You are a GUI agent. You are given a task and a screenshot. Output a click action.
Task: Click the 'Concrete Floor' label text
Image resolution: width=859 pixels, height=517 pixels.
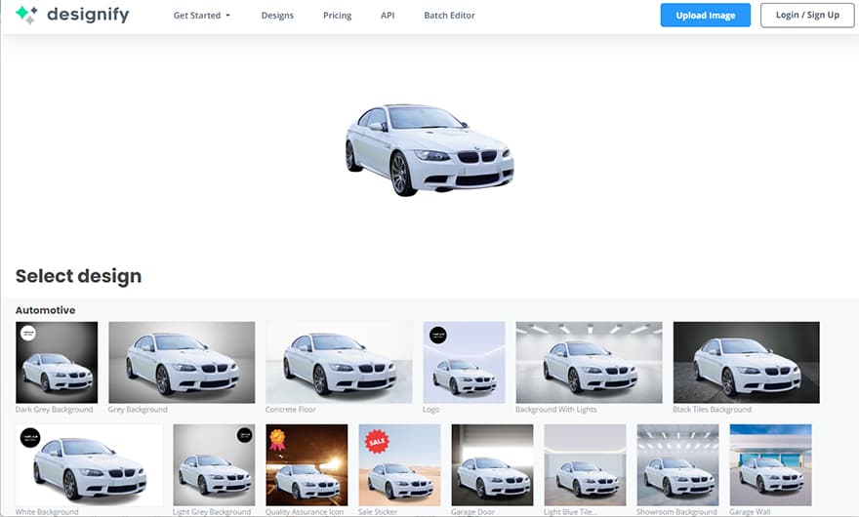click(x=290, y=409)
